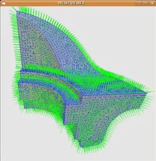The height and width of the screenshot is (161, 156).
Task: Click the central junction where mesh edges meet
Action: point(82,96)
